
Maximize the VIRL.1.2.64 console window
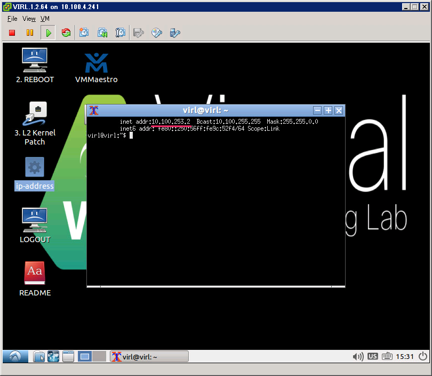point(414,6)
